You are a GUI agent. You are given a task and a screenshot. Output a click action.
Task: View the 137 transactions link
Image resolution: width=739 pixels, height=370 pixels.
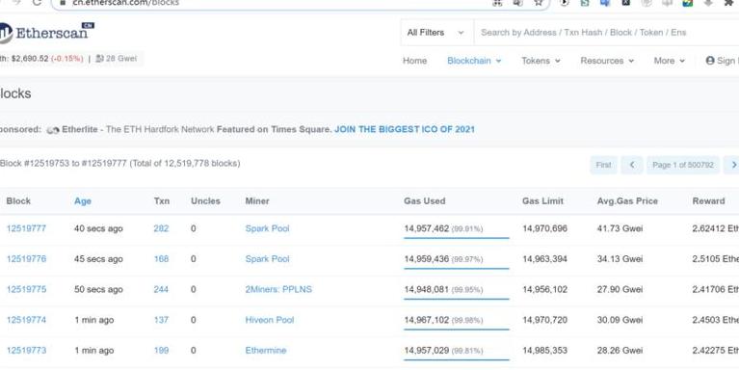point(161,320)
